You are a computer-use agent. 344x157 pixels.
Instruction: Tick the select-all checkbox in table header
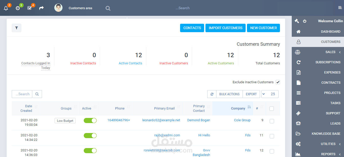point(272,109)
